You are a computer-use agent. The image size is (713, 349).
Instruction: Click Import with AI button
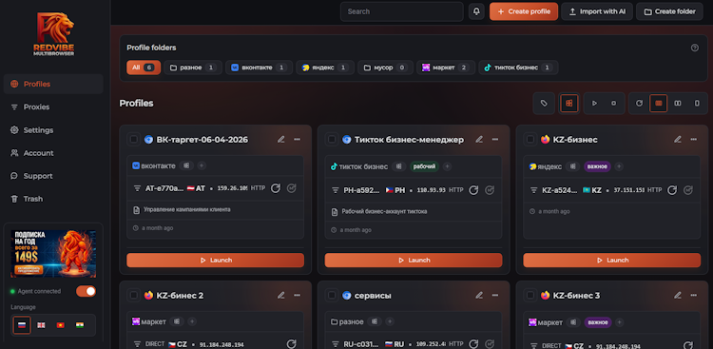coord(597,11)
